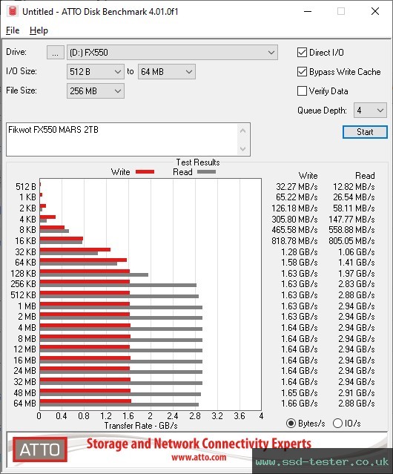
Task: Click the 1 KB write value 65.22 MB/s
Action: tap(297, 197)
